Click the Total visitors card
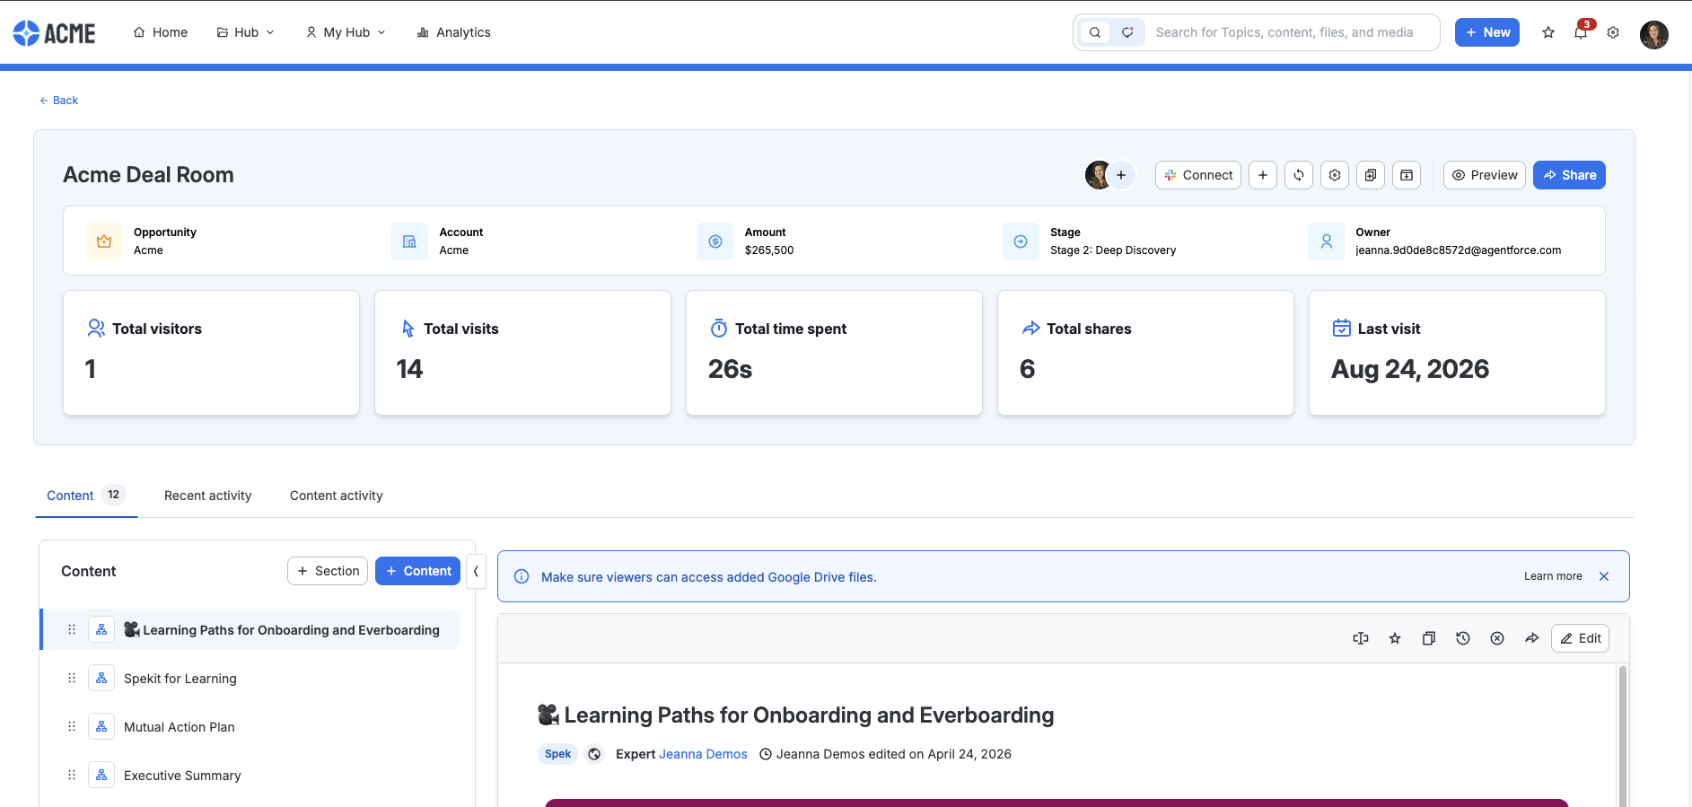This screenshot has height=807, width=1692. click(x=211, y=353)
